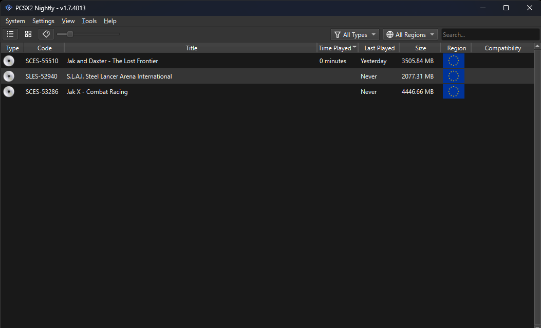Sort by the Compatibility column header
Viewport: 541px width, 328px height.
(502, 48)
